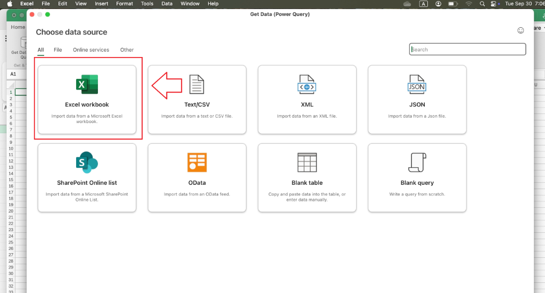Switch to the File tab
Viewport: 545px width, 293px height.
(x=57, y=50)
